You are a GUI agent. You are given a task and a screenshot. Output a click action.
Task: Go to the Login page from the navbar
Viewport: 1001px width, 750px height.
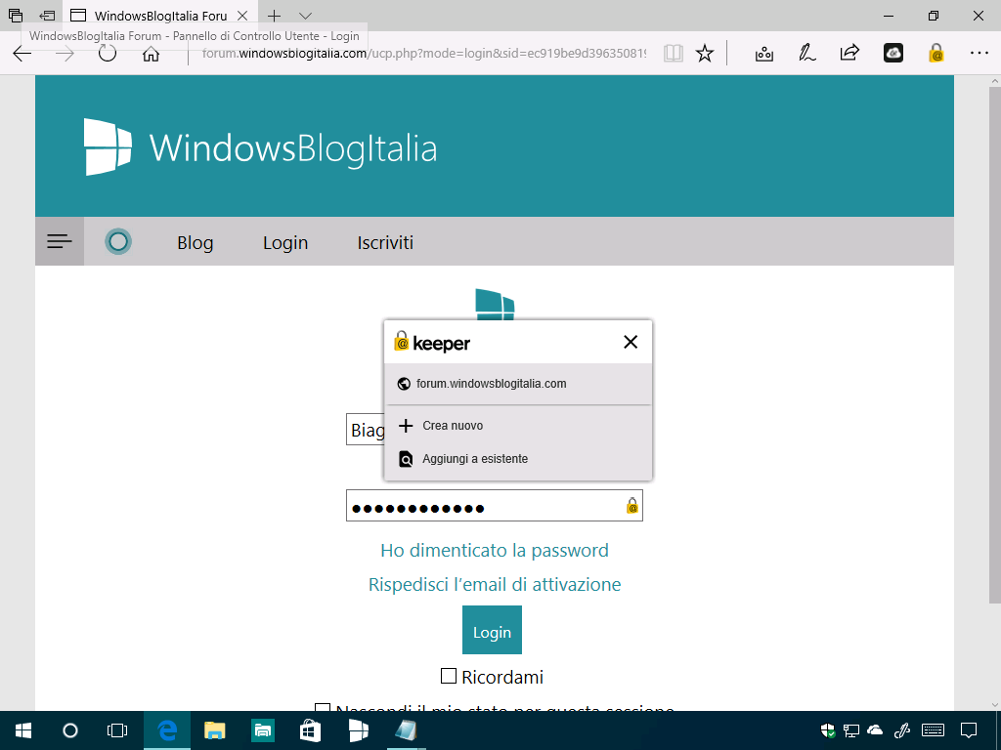pos(285,242)
